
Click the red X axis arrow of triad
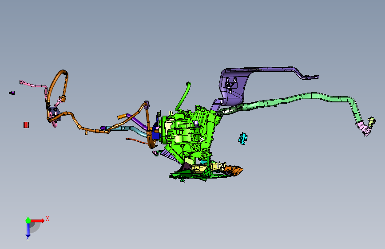(x=38, y=221)
